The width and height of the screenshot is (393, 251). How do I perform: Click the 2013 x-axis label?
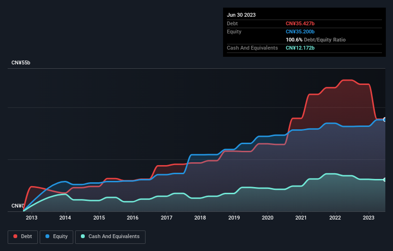pos(32,218)
